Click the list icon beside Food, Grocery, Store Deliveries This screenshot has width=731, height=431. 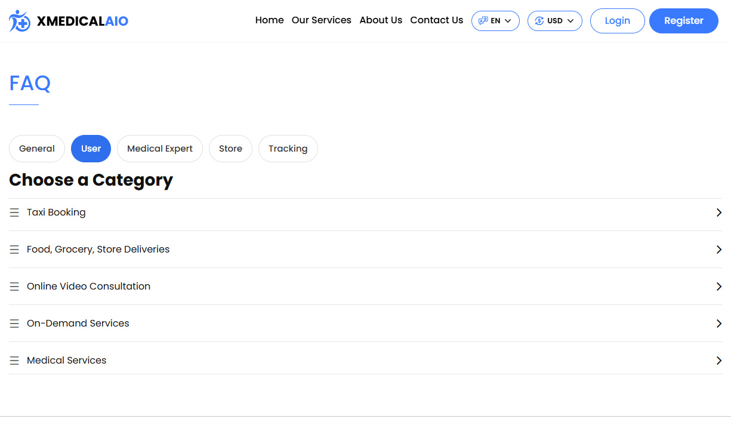click(x=14, y=250)
